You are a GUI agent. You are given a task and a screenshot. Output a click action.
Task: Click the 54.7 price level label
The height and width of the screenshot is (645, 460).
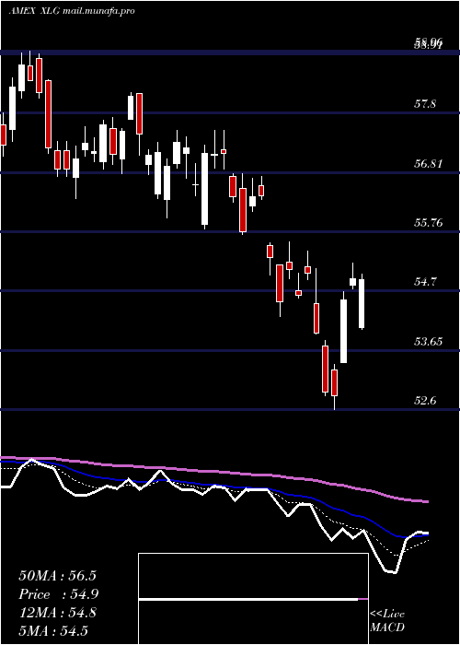point(425,282)
